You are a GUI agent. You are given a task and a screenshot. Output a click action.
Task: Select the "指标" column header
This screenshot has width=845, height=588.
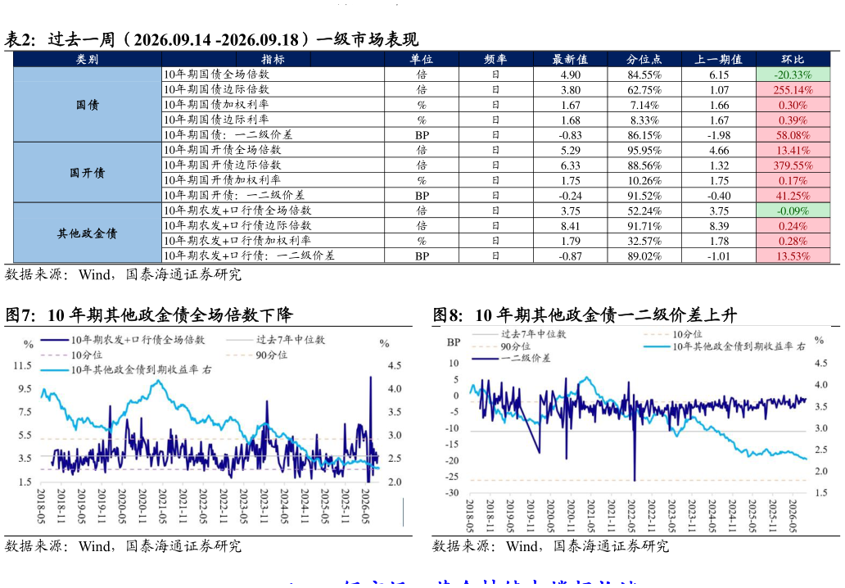[273, 59]
